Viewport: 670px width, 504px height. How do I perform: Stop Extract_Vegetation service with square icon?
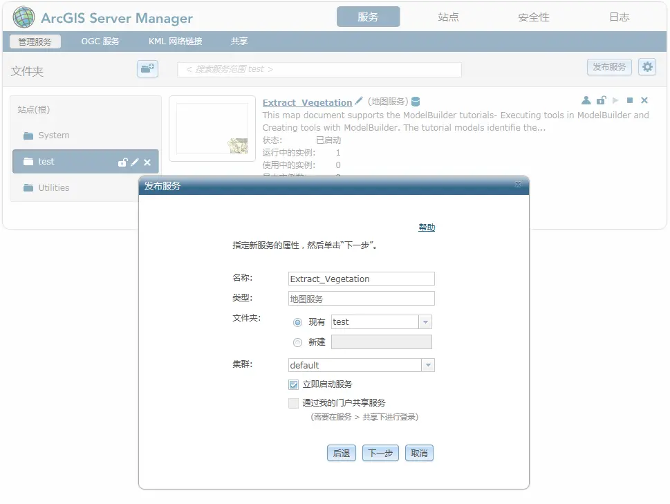coord(629,100)
